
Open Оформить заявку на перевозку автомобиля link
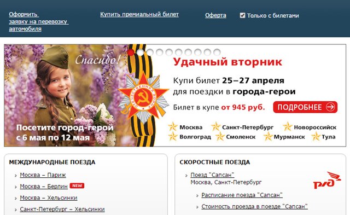pyautogui.click(x=39, y=22)
